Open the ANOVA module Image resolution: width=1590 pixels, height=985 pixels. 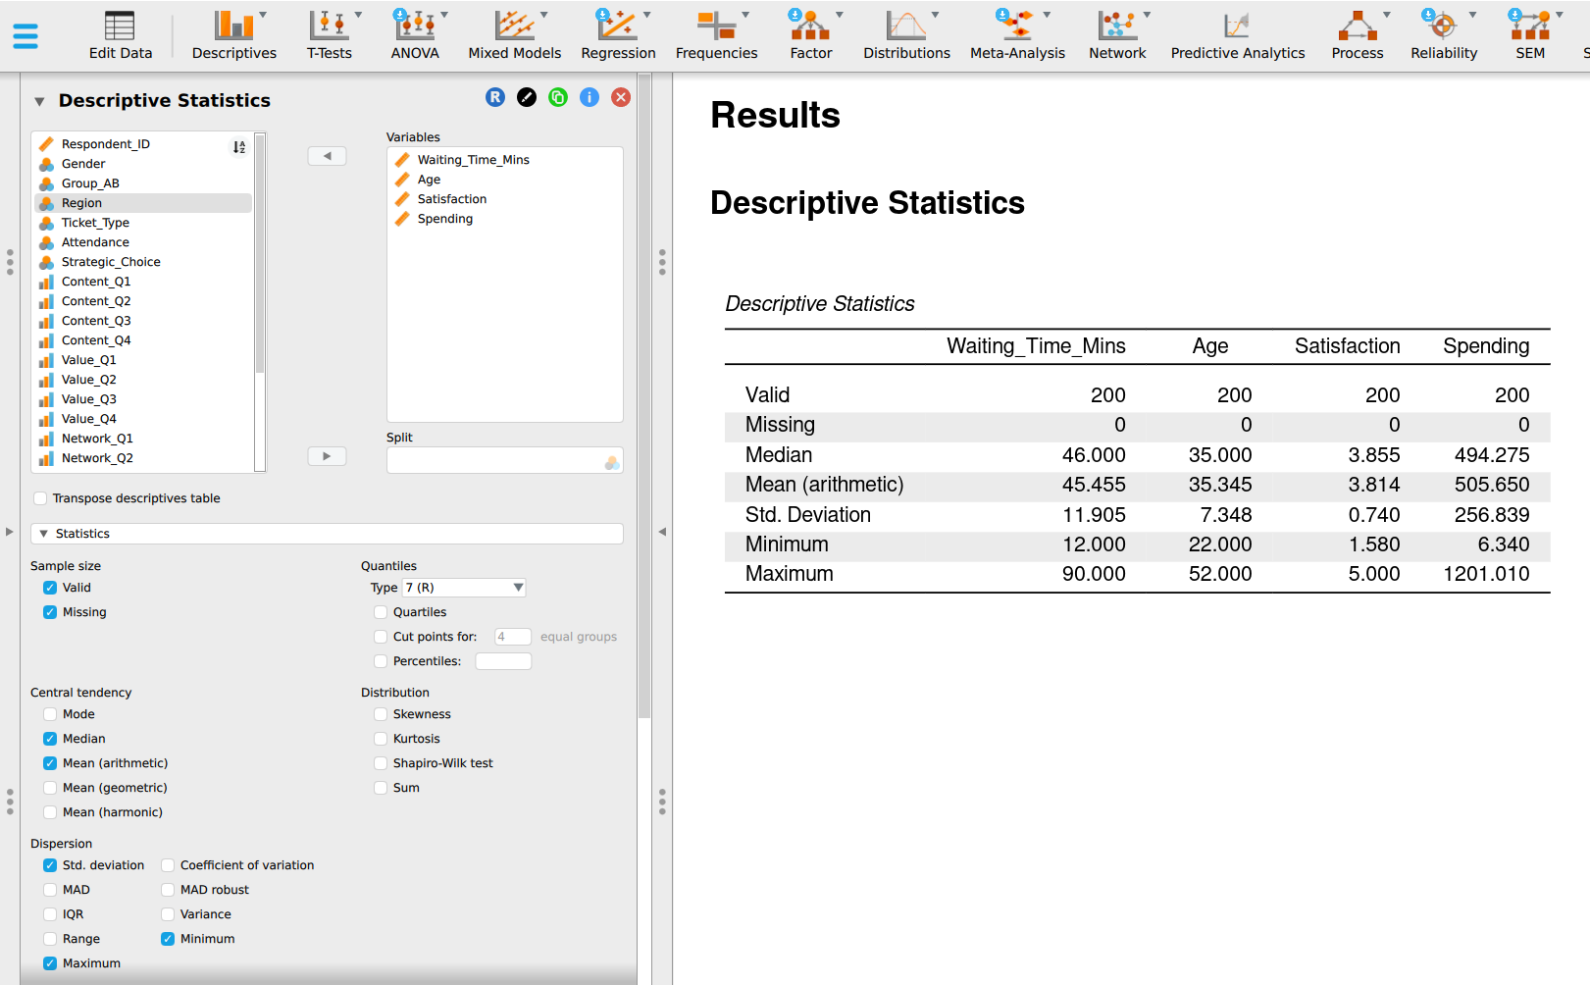tap(415, 35)
